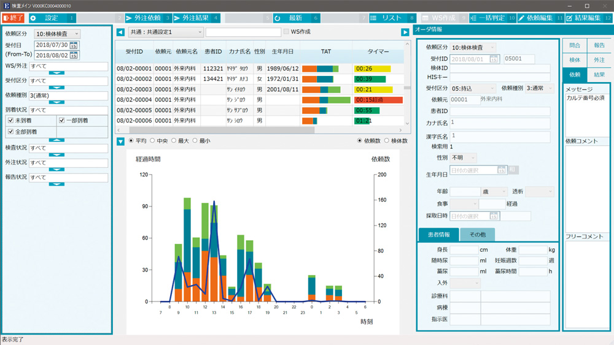
Task: Open the 依頼区分 dropdown in left panel
Action: coord(57,34)
